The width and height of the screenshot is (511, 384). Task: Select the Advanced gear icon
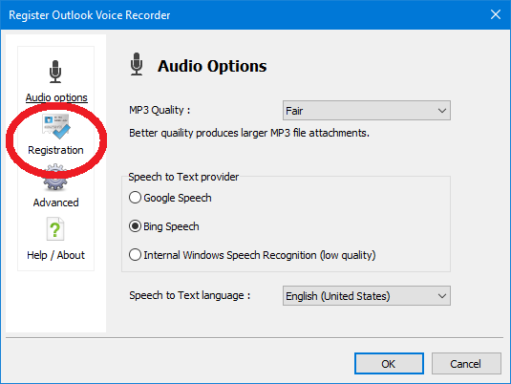pyautogui.click(x=55, y=178)
